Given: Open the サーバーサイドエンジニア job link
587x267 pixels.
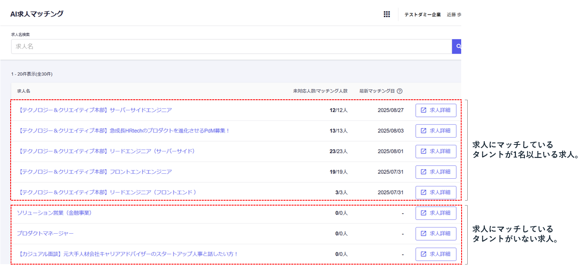Looking at the screenshot, I should (x=95, y=110).
